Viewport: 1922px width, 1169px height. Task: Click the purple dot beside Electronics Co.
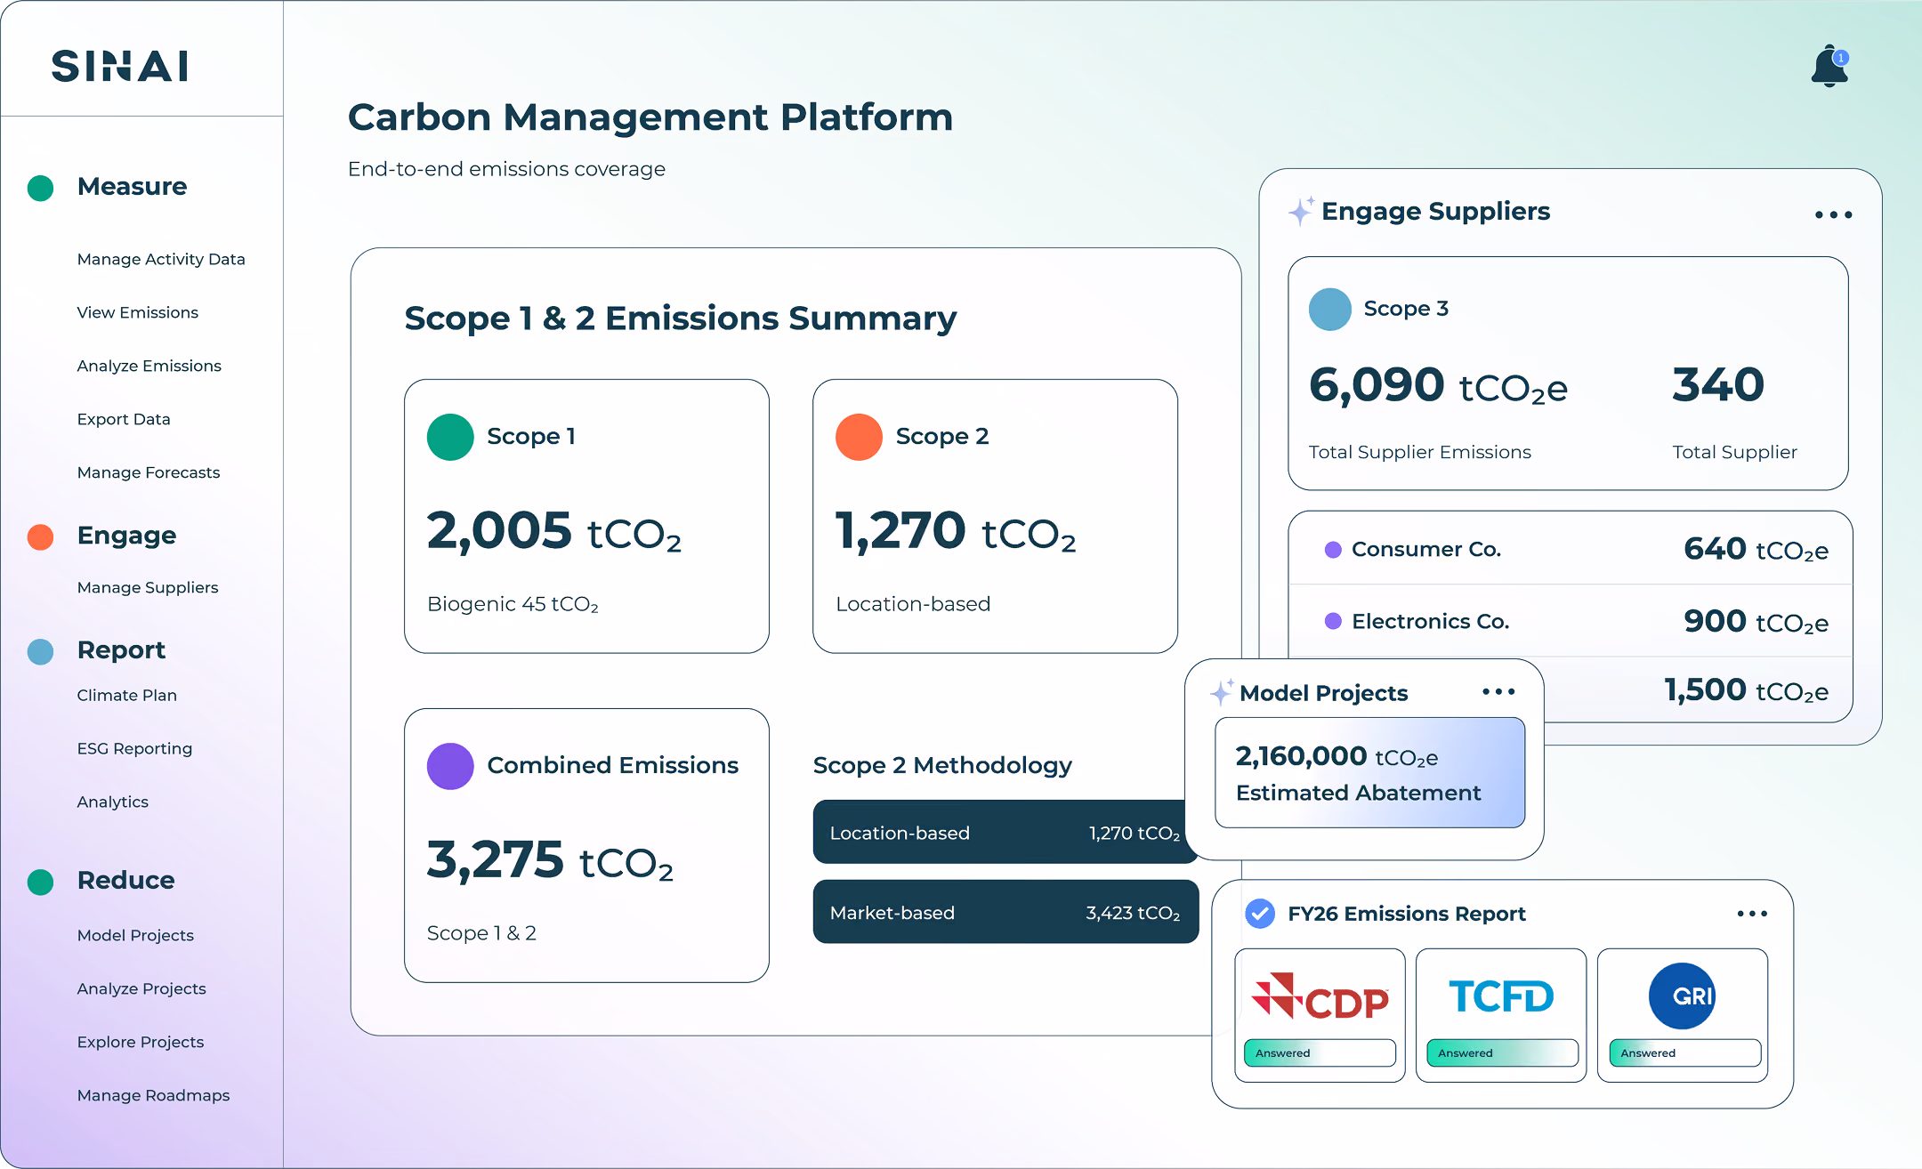click(1333, 621)
